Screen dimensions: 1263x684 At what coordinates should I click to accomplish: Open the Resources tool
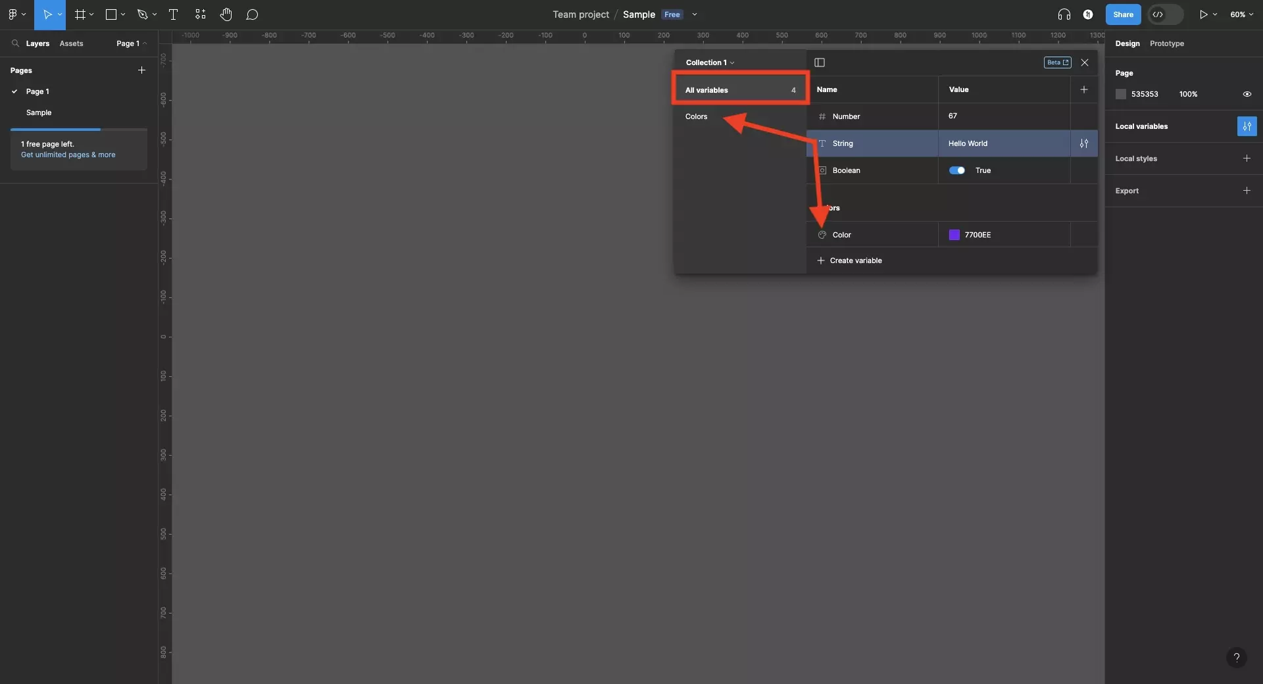pos(201,14)
